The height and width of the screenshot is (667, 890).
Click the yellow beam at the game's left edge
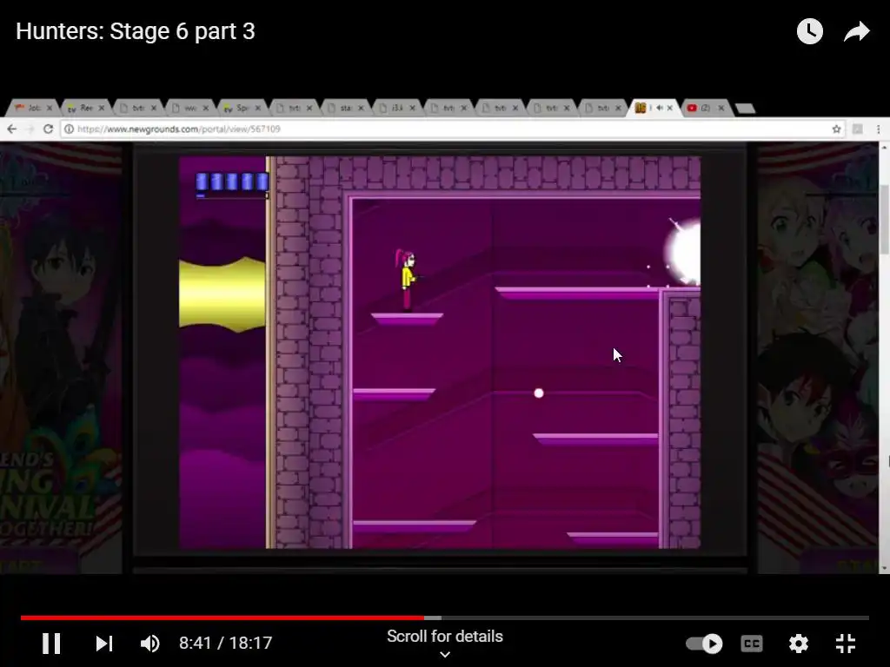(222, 294)
